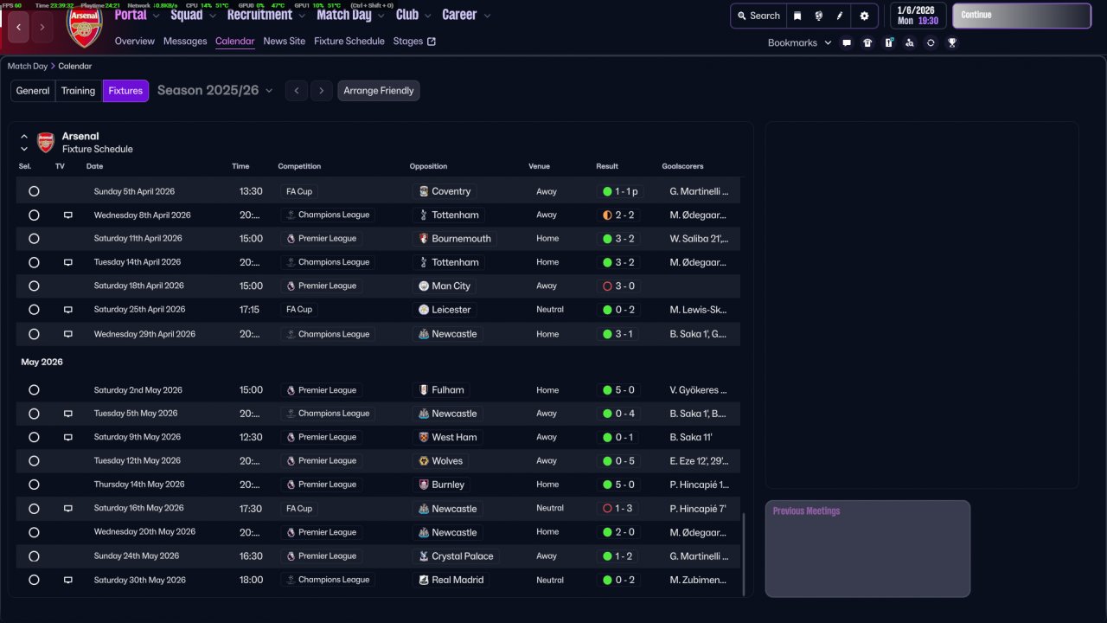Screen dimensions: 1107x623
Task: Open the Search button
Action: [x=758, y=16]
